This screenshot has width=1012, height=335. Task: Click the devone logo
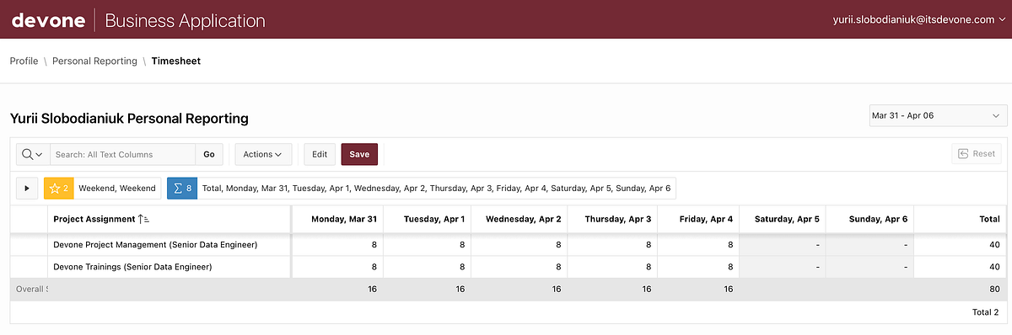(48, 20)
